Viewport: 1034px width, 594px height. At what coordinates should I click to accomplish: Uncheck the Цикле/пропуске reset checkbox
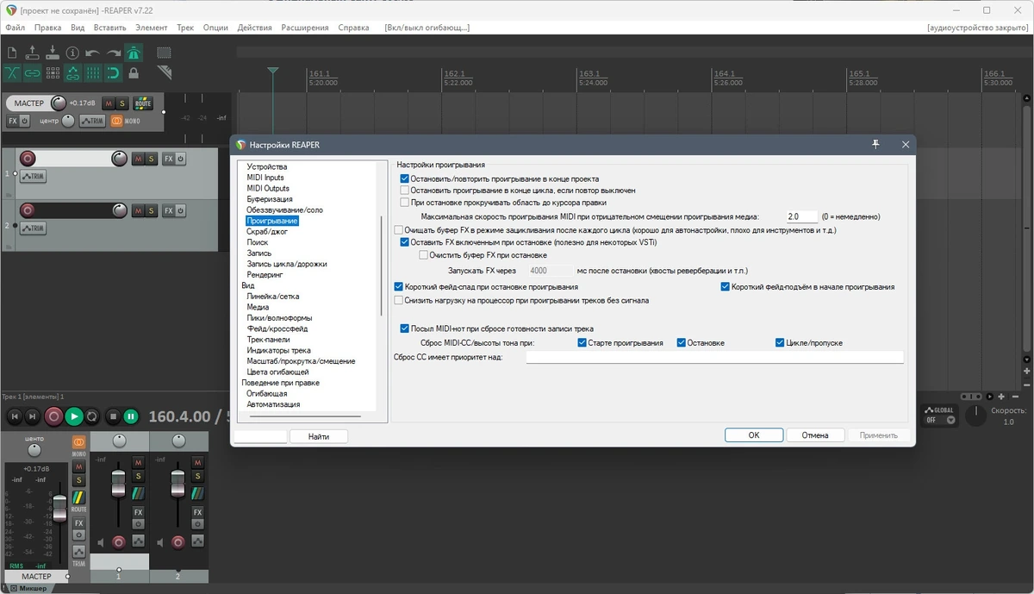781,343
